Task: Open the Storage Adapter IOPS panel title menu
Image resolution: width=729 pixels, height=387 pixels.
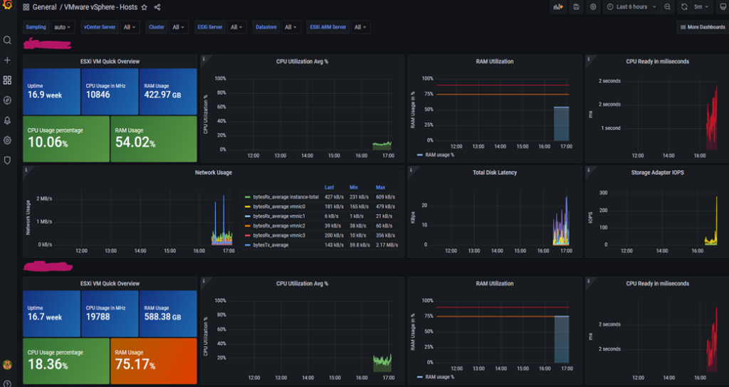Action: pos(657,172)
